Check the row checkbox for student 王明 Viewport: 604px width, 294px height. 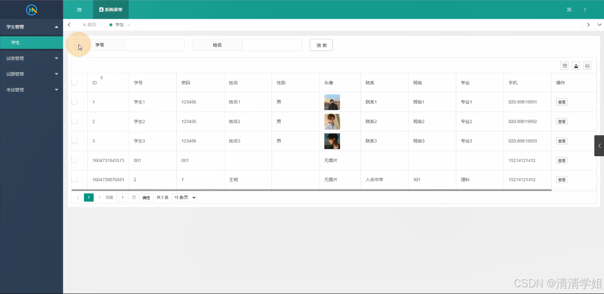point(76,179)
